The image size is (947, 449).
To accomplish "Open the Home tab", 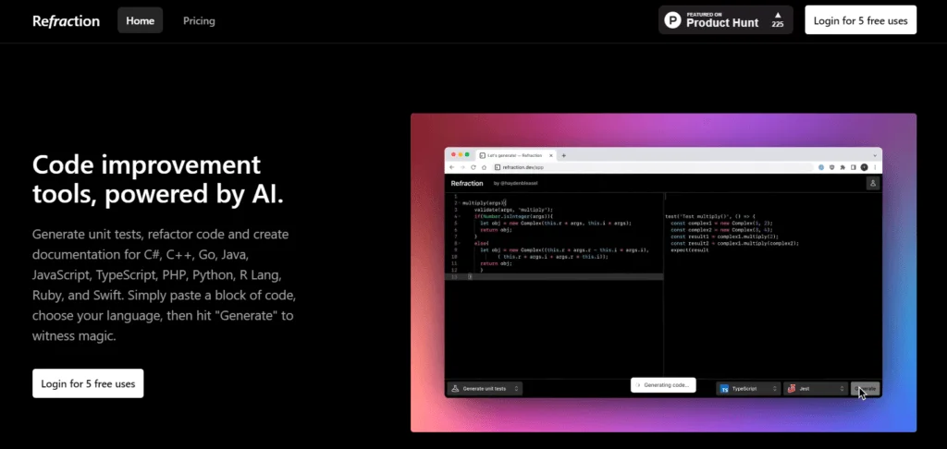I will pos(141,20).
